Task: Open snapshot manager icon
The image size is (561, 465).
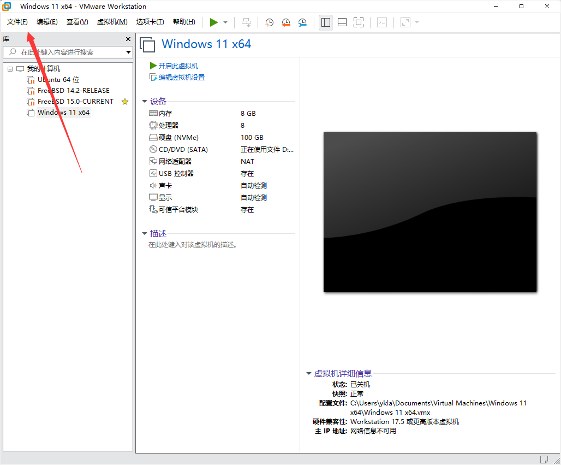Action: point(302,22)
